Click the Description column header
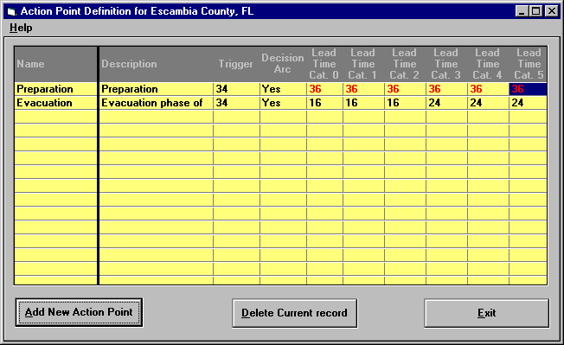564x345 pixels. 156,64
